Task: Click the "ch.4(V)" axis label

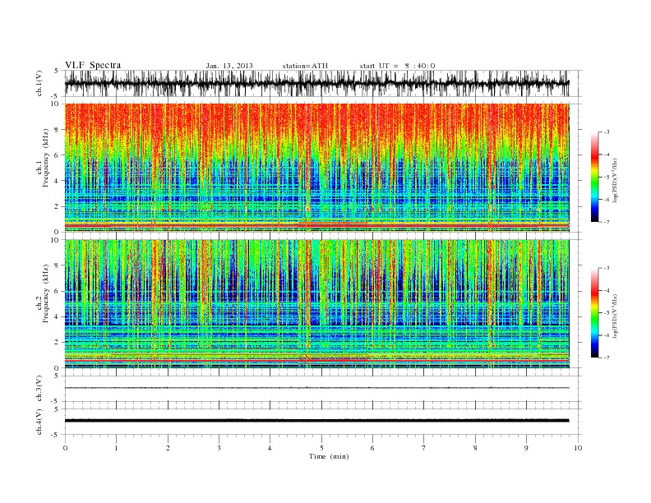Action: [x=39, y=422]
